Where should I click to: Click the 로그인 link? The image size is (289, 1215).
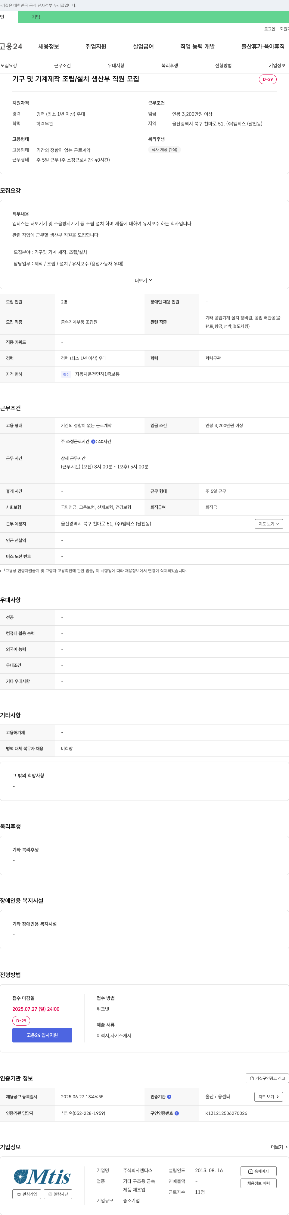click(270, 29)
